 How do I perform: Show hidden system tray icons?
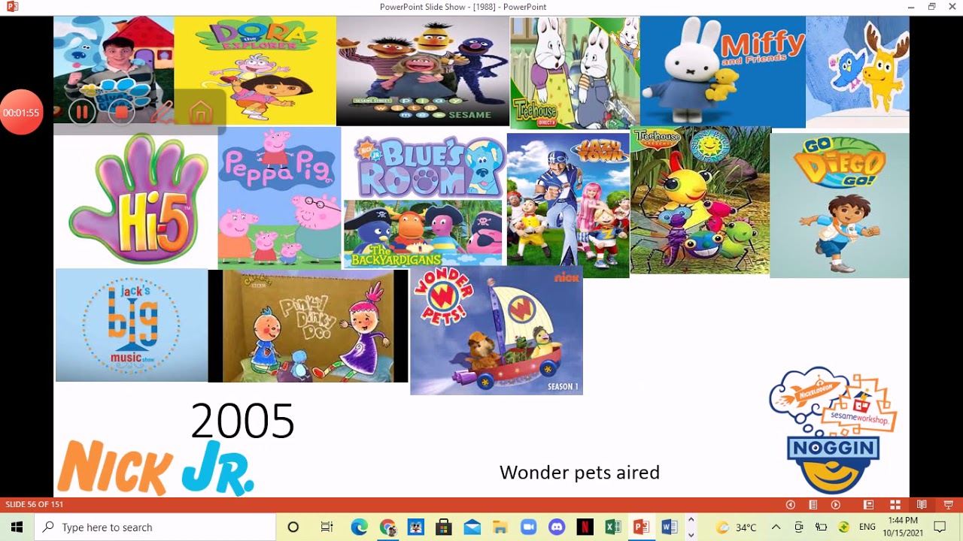[x=776, y=527]
